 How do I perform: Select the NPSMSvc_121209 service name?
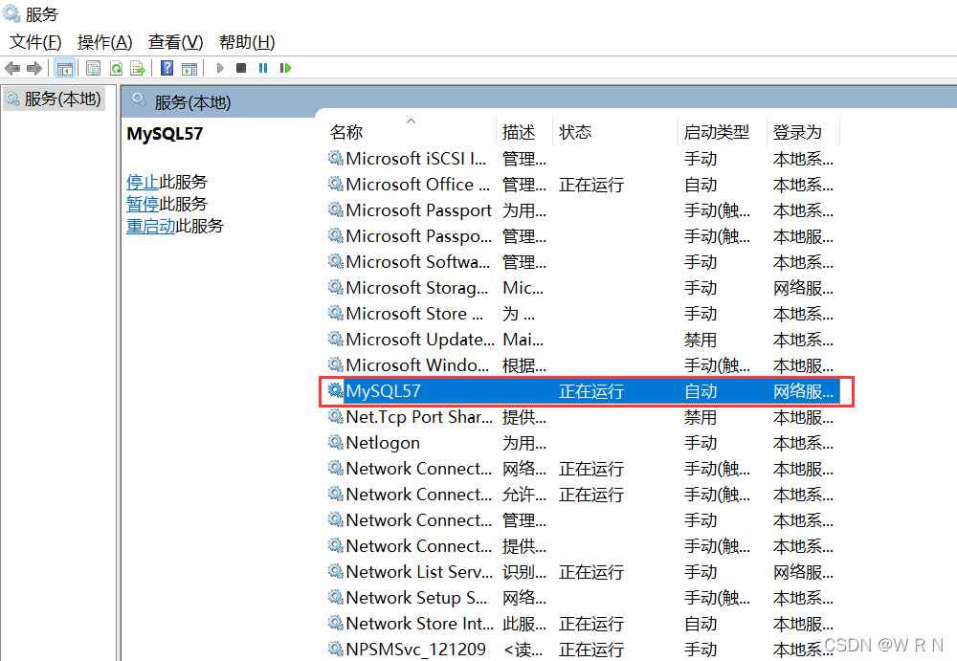(416, 650)
